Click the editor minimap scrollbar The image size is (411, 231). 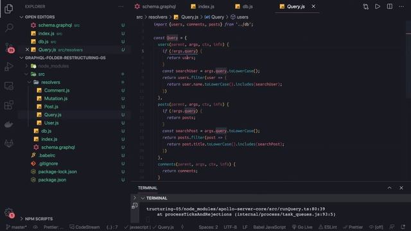click(x=408, y=60)
